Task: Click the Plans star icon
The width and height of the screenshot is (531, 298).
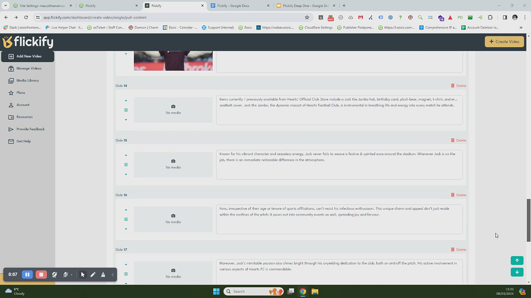Action: point(11,93)
